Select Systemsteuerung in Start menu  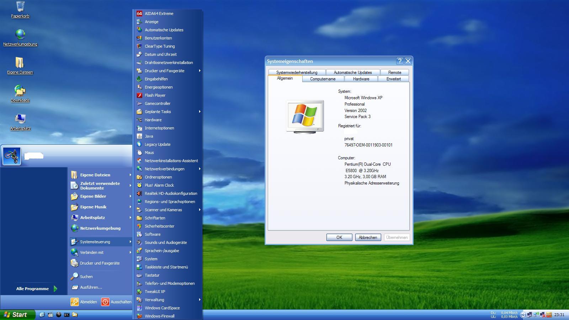(x=101, y=242)
